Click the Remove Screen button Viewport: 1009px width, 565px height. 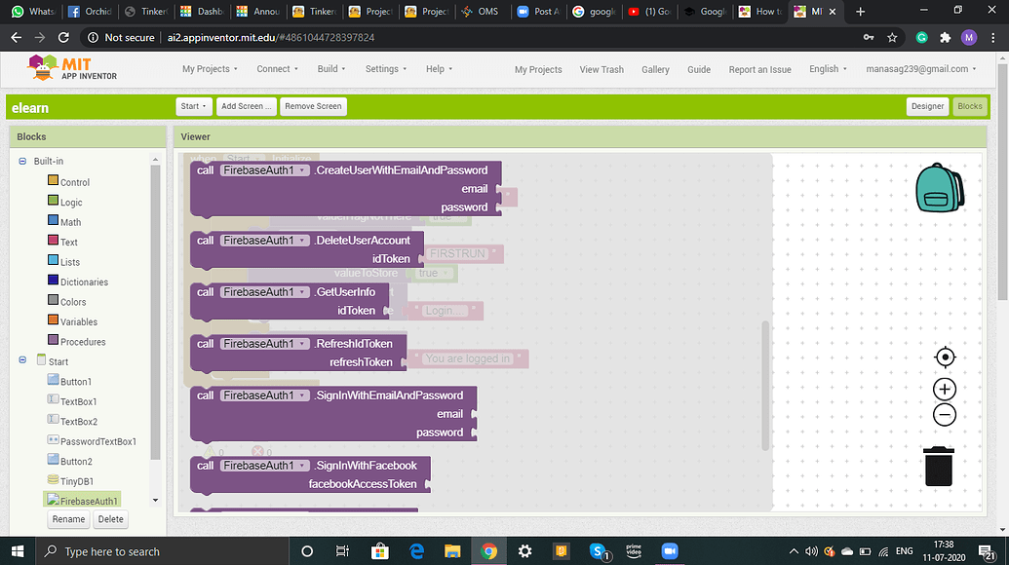coord(313,106)
